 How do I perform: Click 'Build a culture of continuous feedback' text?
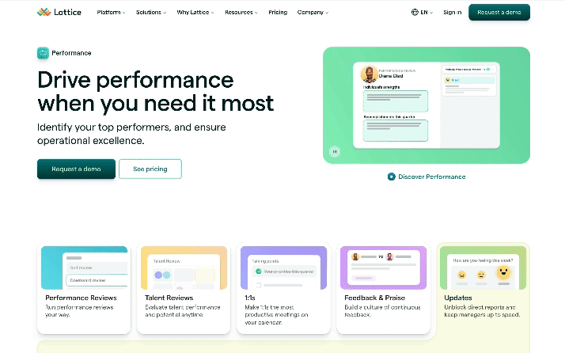[x=382, y=311]
